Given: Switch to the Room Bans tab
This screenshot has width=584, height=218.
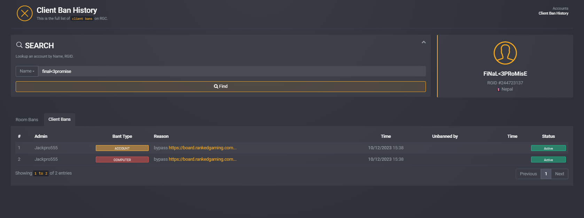Looking at the screenshot, I should (x=27, y=120).
